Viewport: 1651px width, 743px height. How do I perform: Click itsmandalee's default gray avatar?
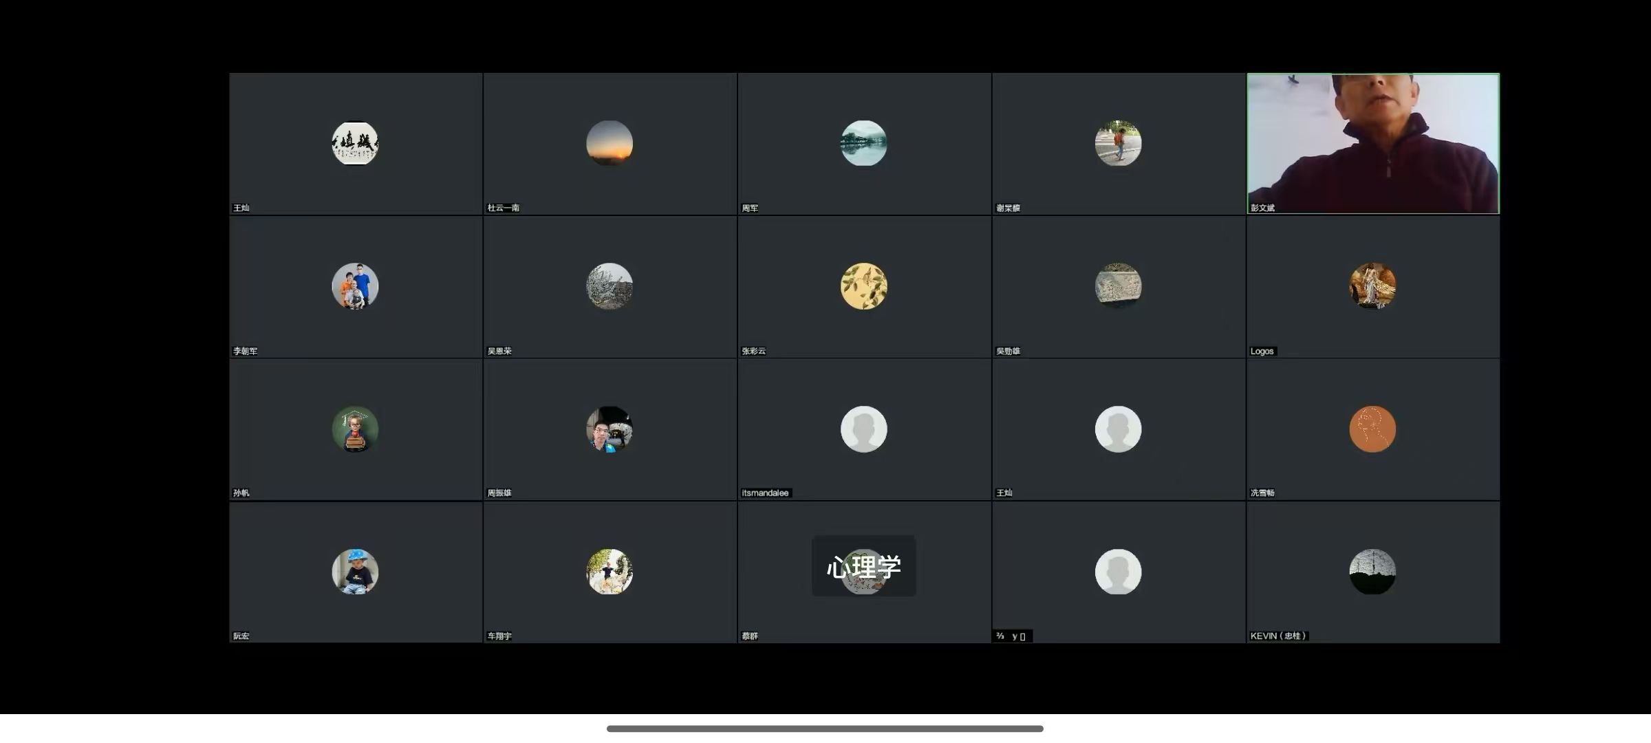[864, 429]
